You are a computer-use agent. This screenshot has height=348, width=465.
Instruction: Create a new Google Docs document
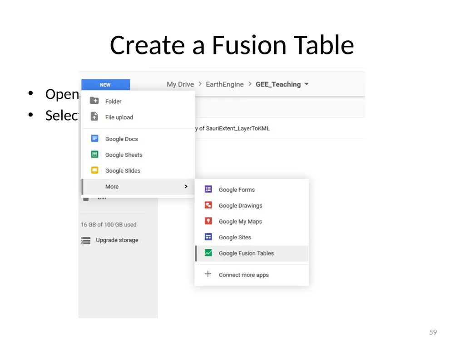click(138, 139)
